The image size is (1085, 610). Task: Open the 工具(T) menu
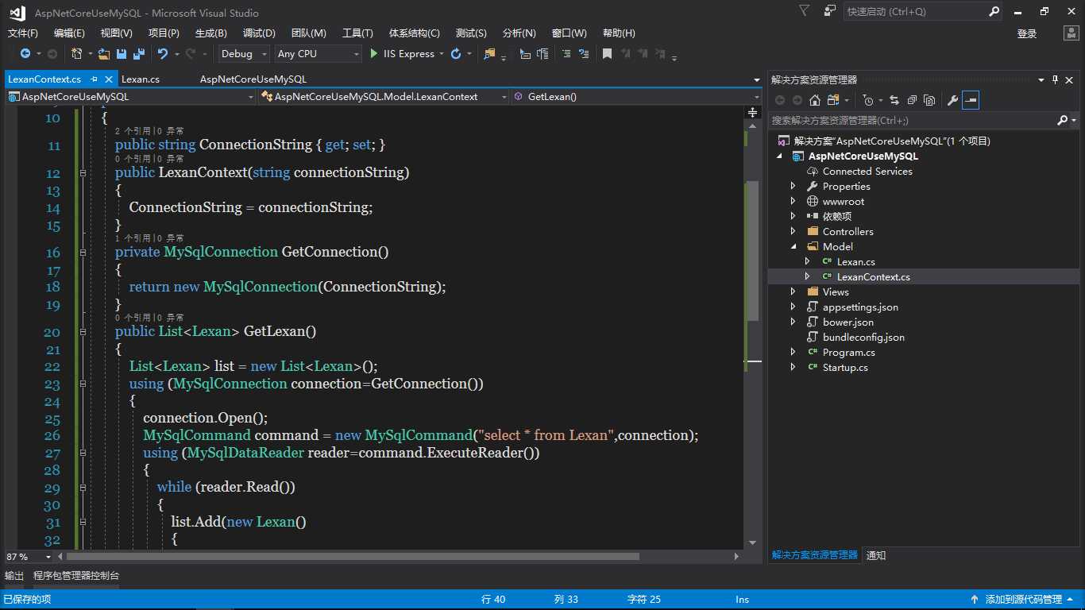pyautogui.click(x=357, y=33)
